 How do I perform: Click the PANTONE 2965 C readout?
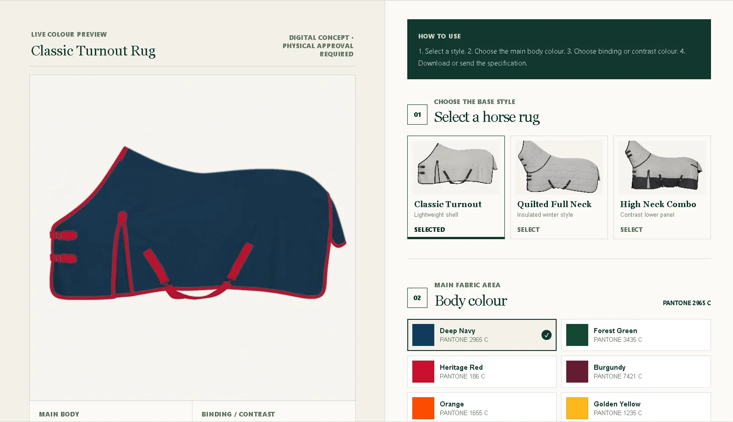687,303
